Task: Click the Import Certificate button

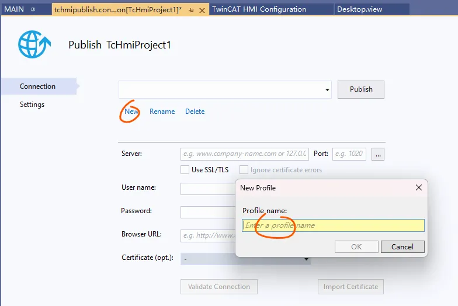Action: tap(351, 287)
